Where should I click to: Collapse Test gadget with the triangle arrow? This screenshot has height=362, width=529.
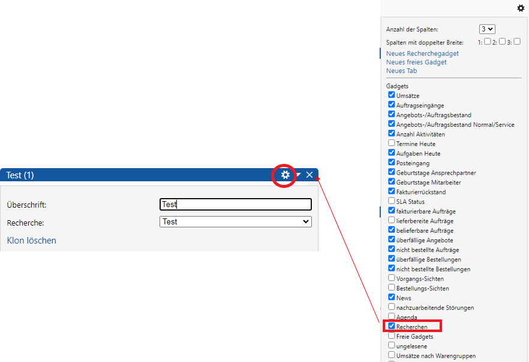pos(298,175)
